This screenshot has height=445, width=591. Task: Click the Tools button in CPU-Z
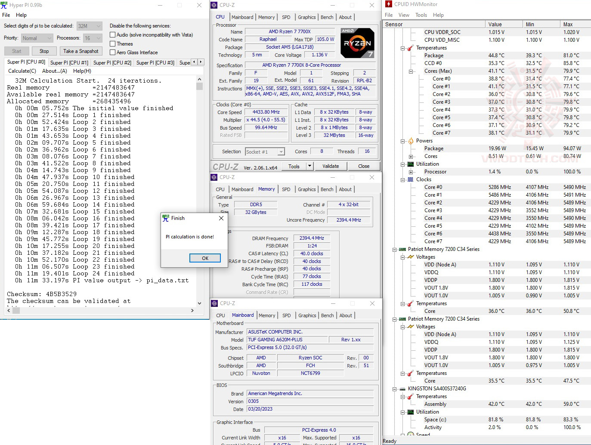pos(294,166)
